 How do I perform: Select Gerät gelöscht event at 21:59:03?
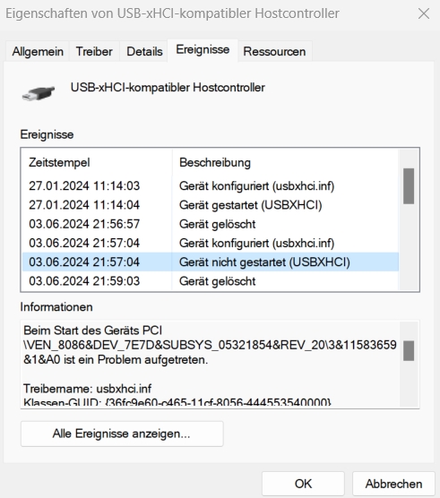coord(211,281)
